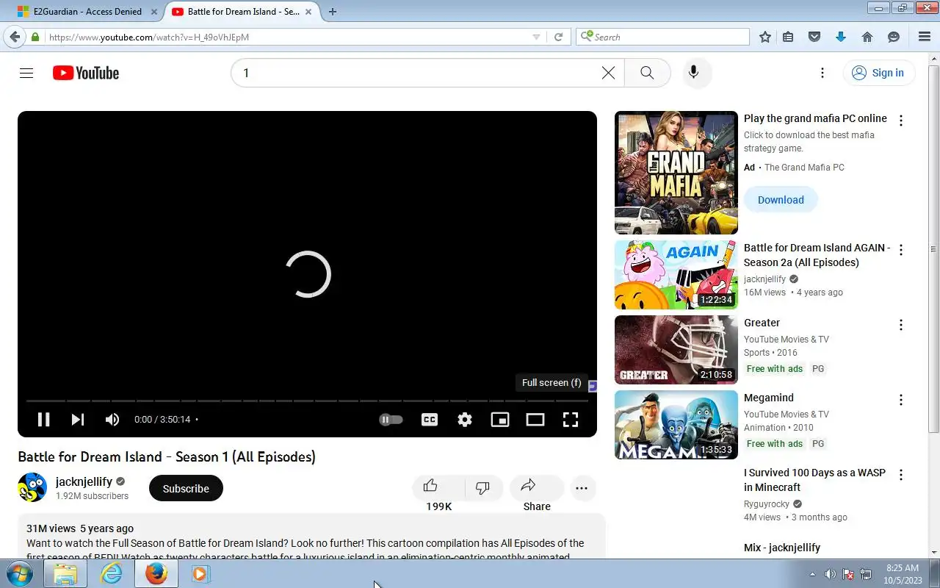The image size is (940, 588).
Task: Open Windows Start menu
Action: (19, 573)
